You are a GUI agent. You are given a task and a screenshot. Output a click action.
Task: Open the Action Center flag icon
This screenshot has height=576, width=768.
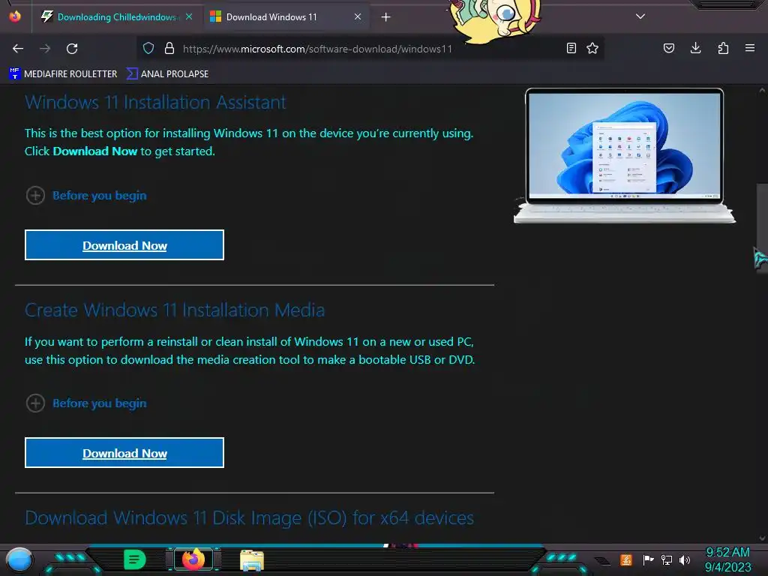point(649,559)
